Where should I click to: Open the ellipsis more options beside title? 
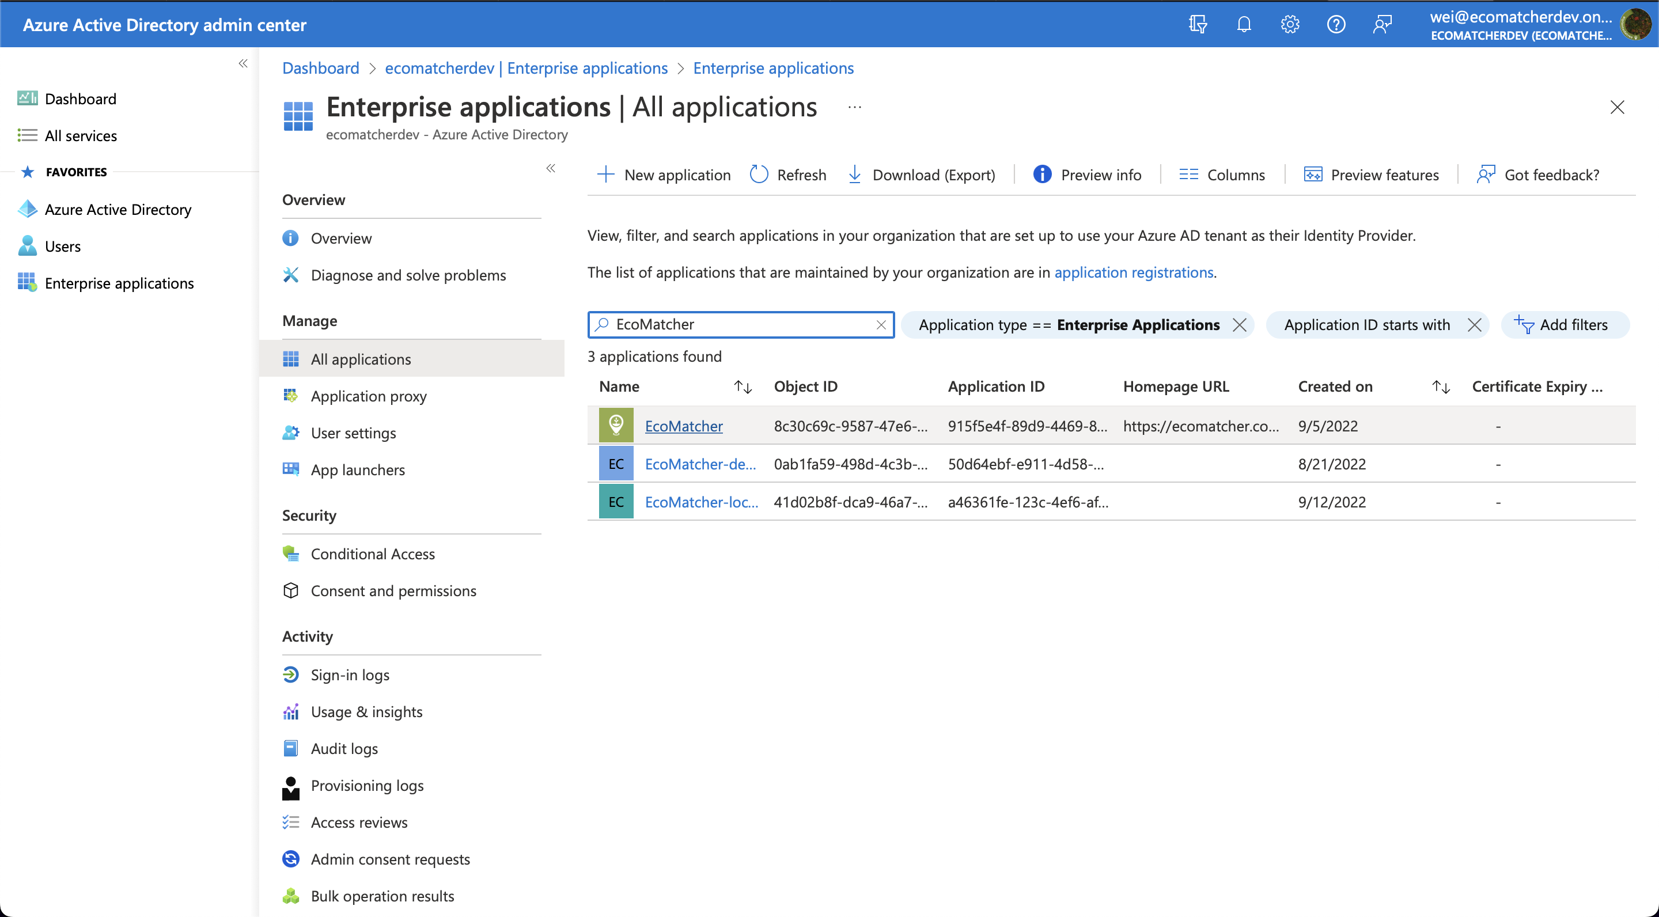[x=855, y=107]
